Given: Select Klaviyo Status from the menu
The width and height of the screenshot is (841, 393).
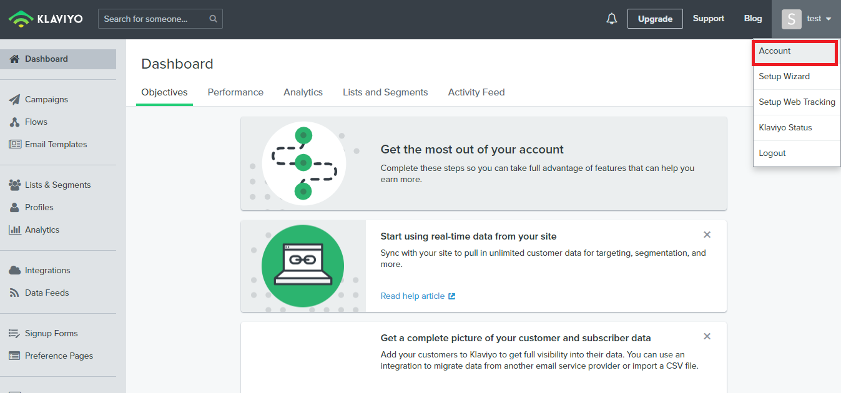Looking at the screenshot, I should tap(797, 128).
